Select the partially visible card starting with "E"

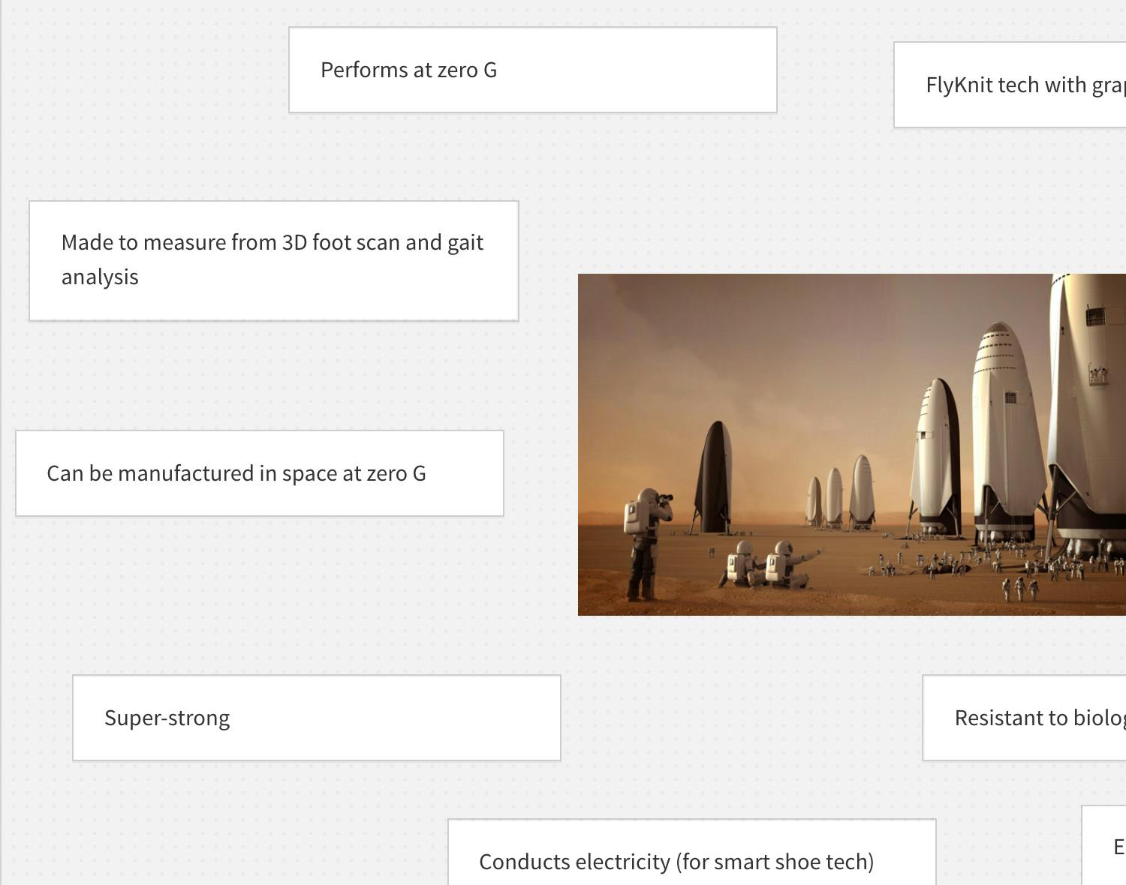[1107, 847]
